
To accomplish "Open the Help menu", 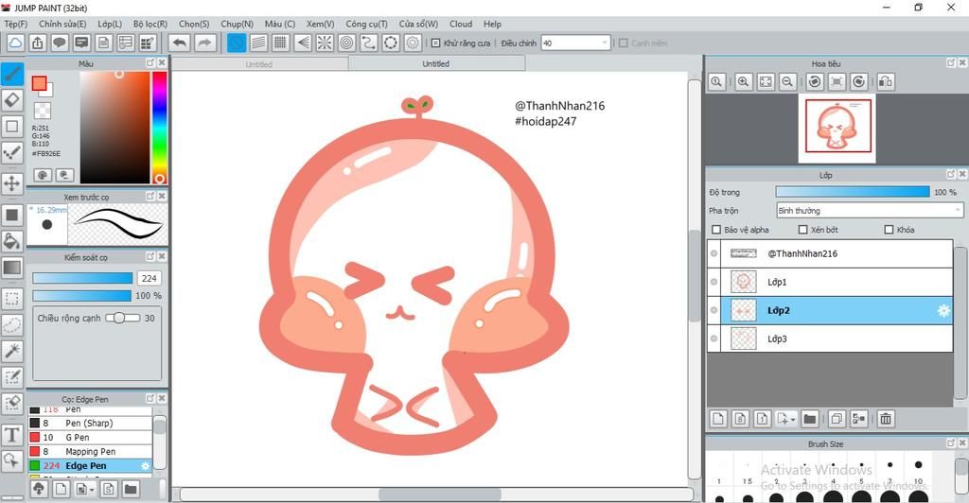I will (492, 24).
